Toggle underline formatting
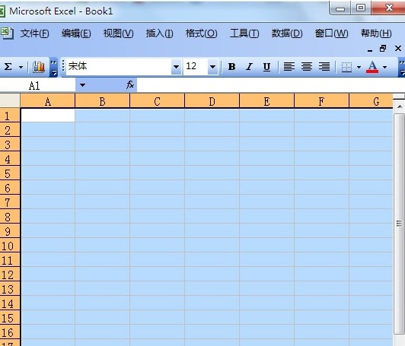The image size is (405, 346). click(x=266, y=67)
